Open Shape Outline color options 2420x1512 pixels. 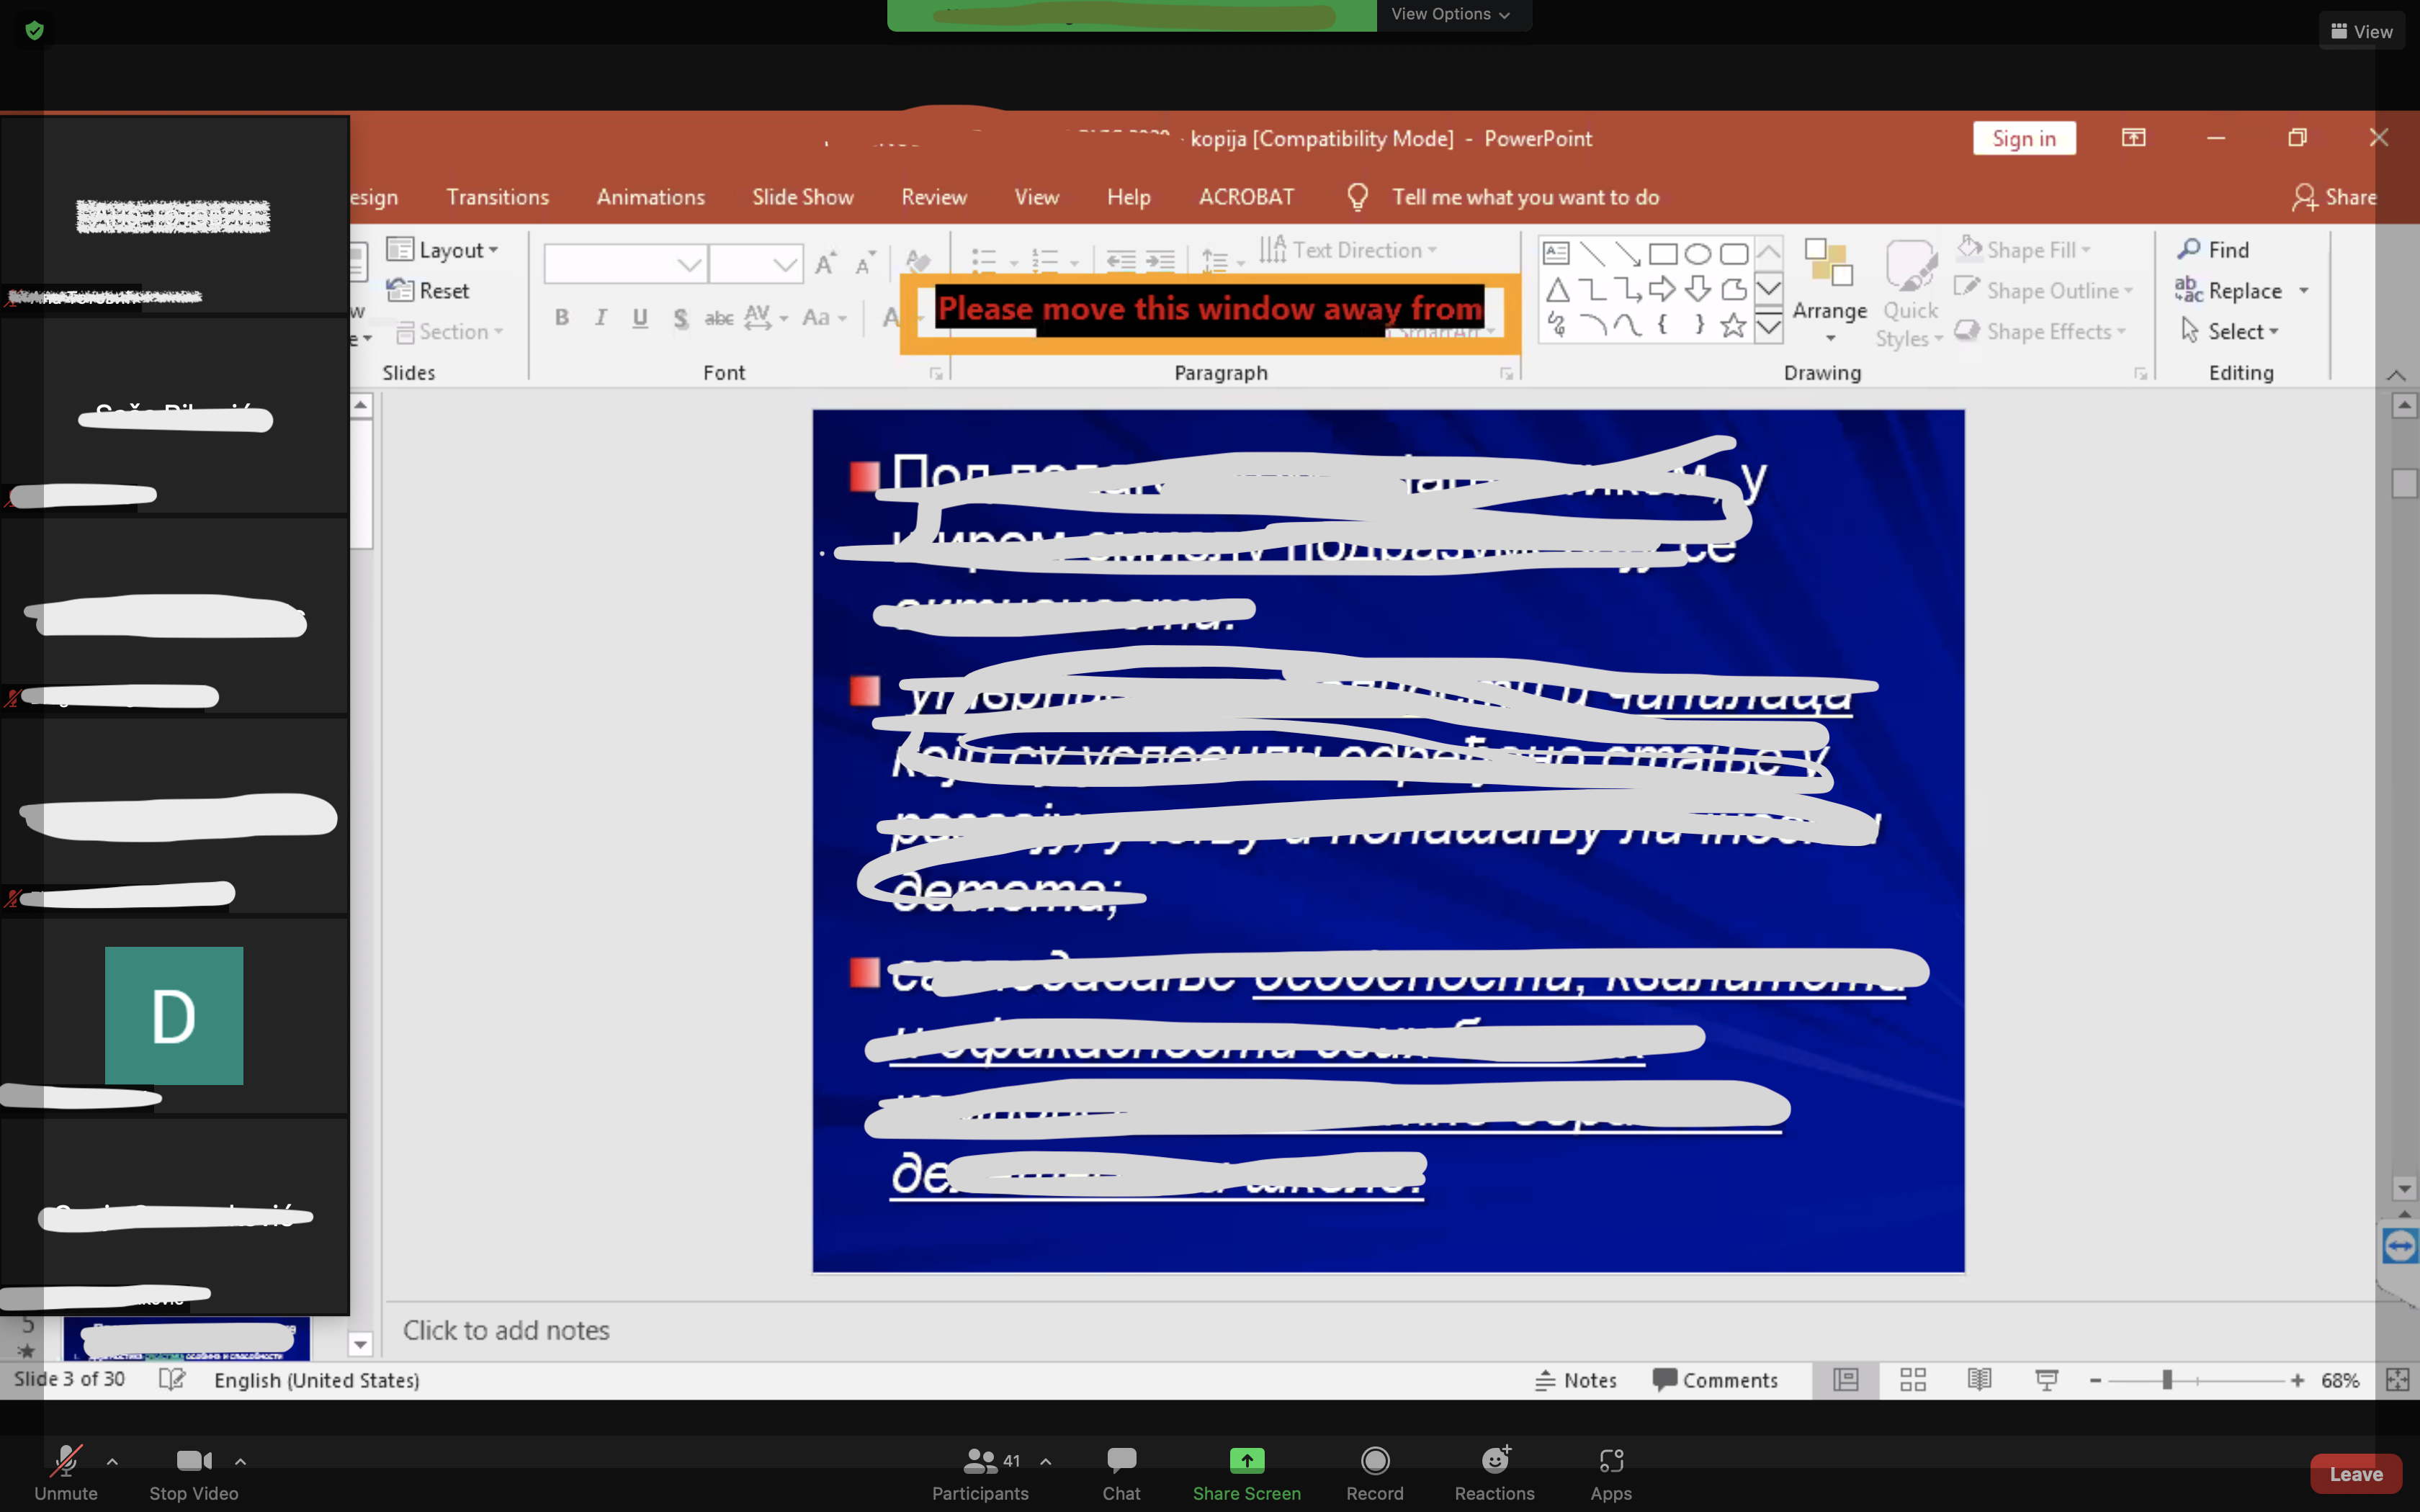[2045, 290]
